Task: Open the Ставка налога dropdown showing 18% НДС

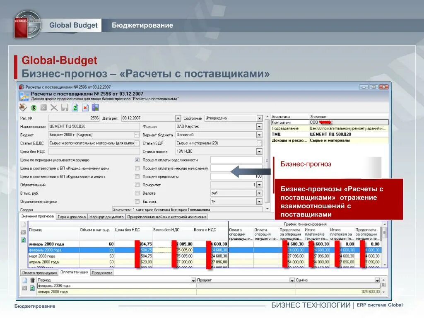Action: click(259, 152)
